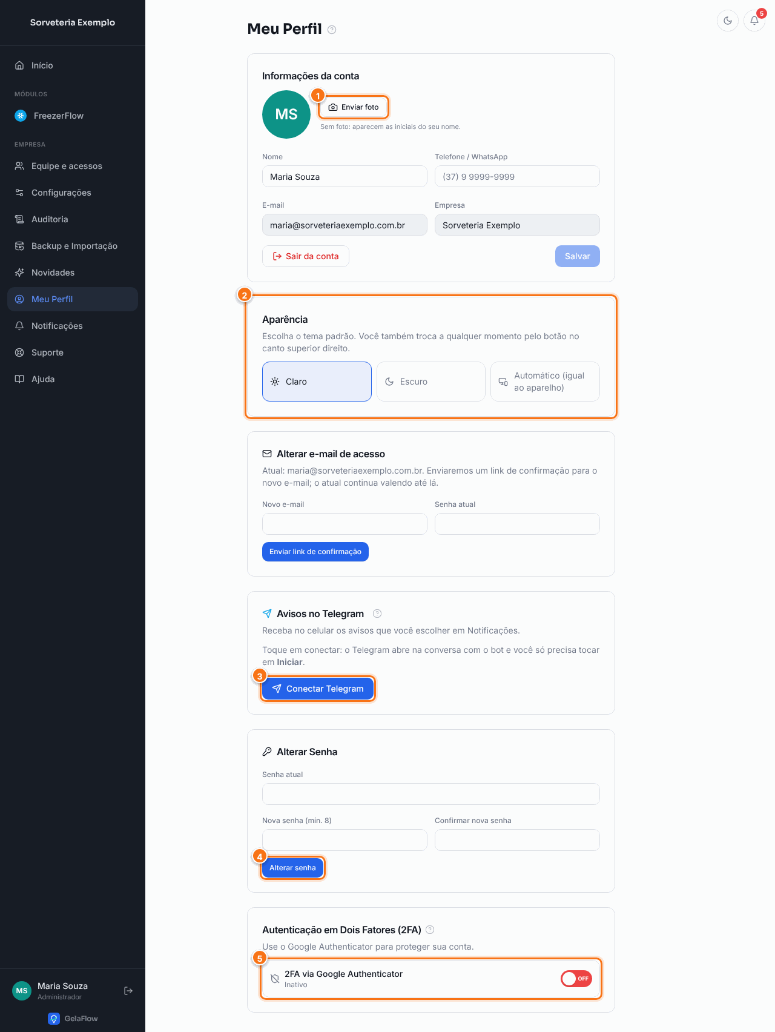
Task: Select Escuro theme option
Action: coord(431,382)
